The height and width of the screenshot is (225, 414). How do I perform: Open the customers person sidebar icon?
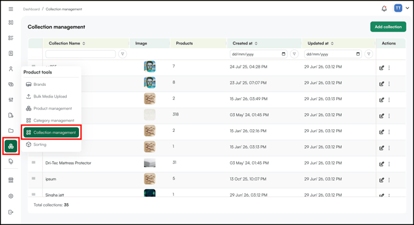tap(11, 69)
